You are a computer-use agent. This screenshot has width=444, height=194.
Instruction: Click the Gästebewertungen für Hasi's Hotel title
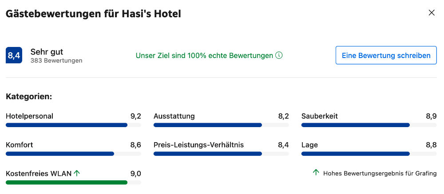93,14
